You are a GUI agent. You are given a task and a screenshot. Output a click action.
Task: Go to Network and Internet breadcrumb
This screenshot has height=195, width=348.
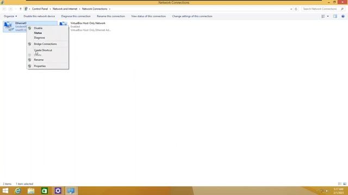click(x=65, y=9)
